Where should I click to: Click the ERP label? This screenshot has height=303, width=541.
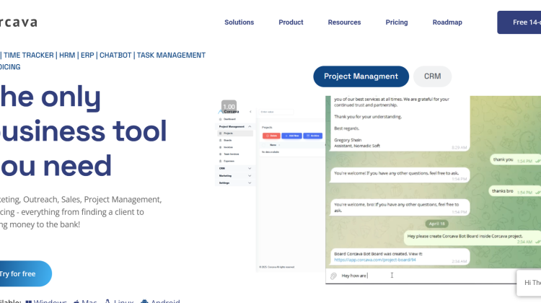(x=87, y=56)
